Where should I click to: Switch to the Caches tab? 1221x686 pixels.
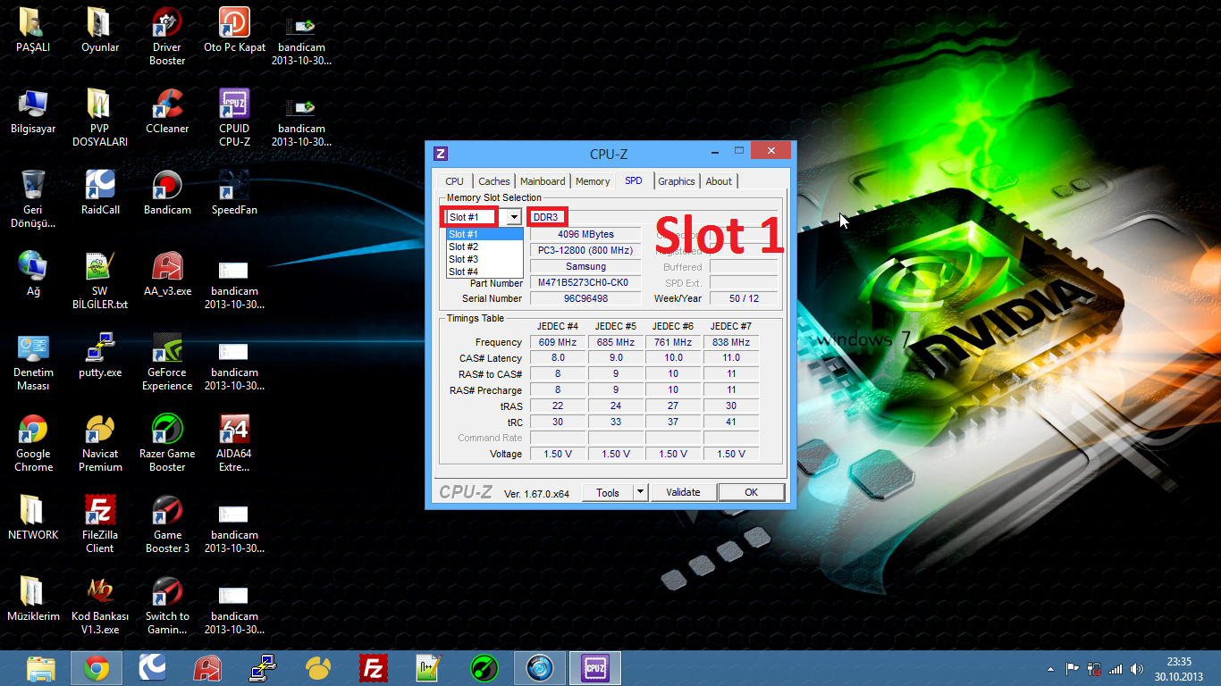point(493,181)
